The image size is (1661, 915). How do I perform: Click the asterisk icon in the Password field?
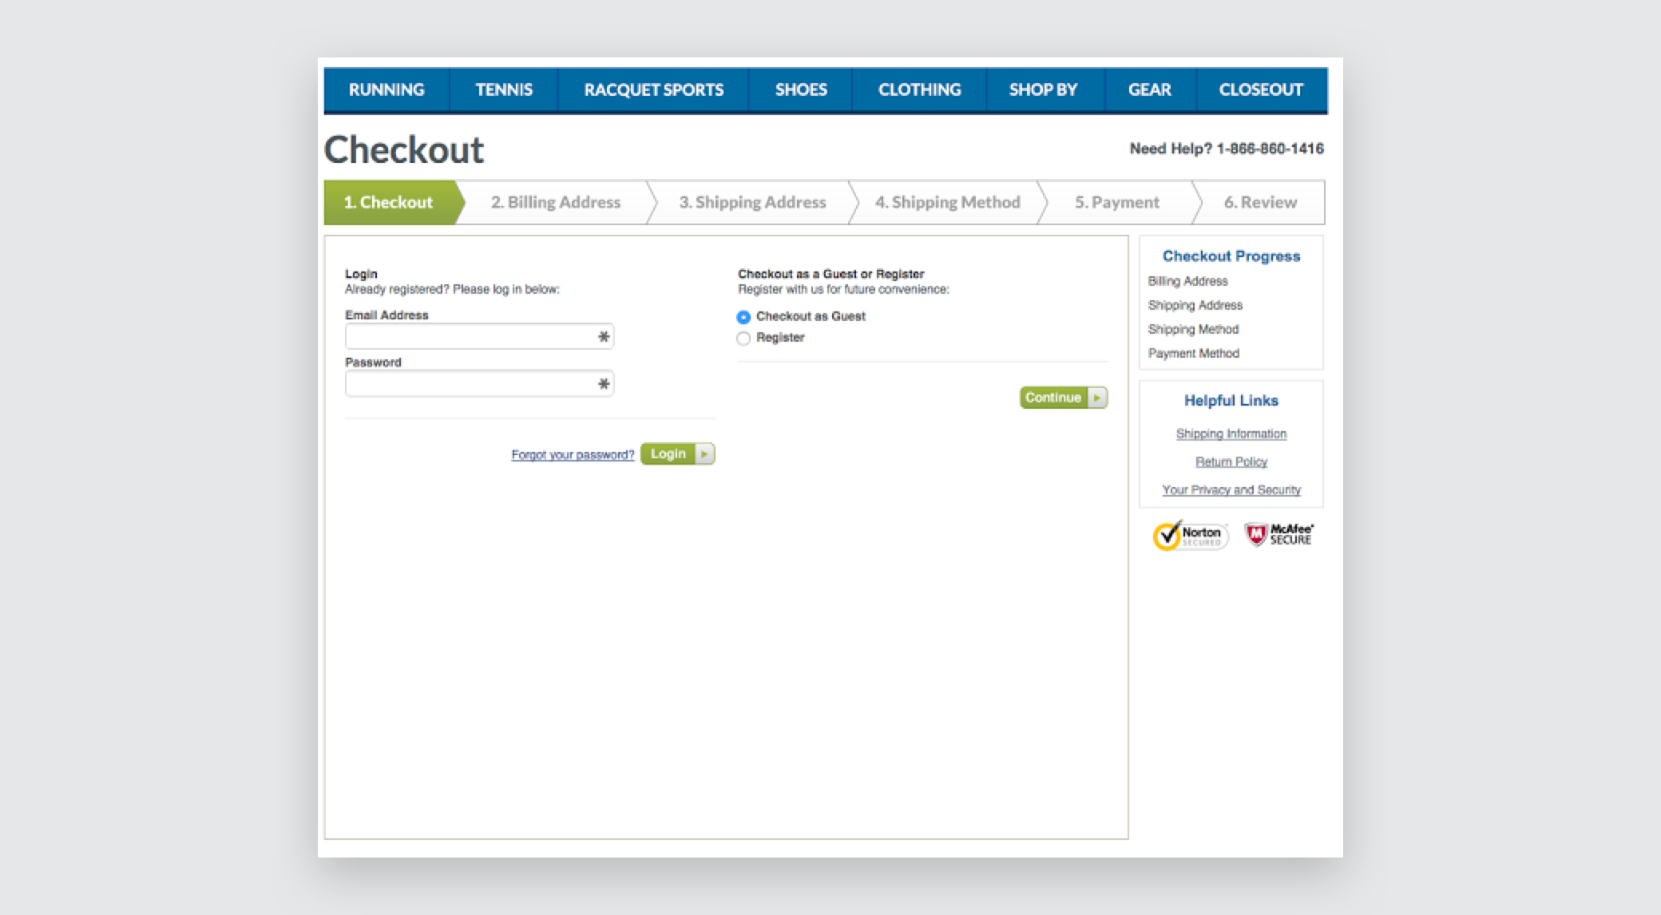click(602, 383)
